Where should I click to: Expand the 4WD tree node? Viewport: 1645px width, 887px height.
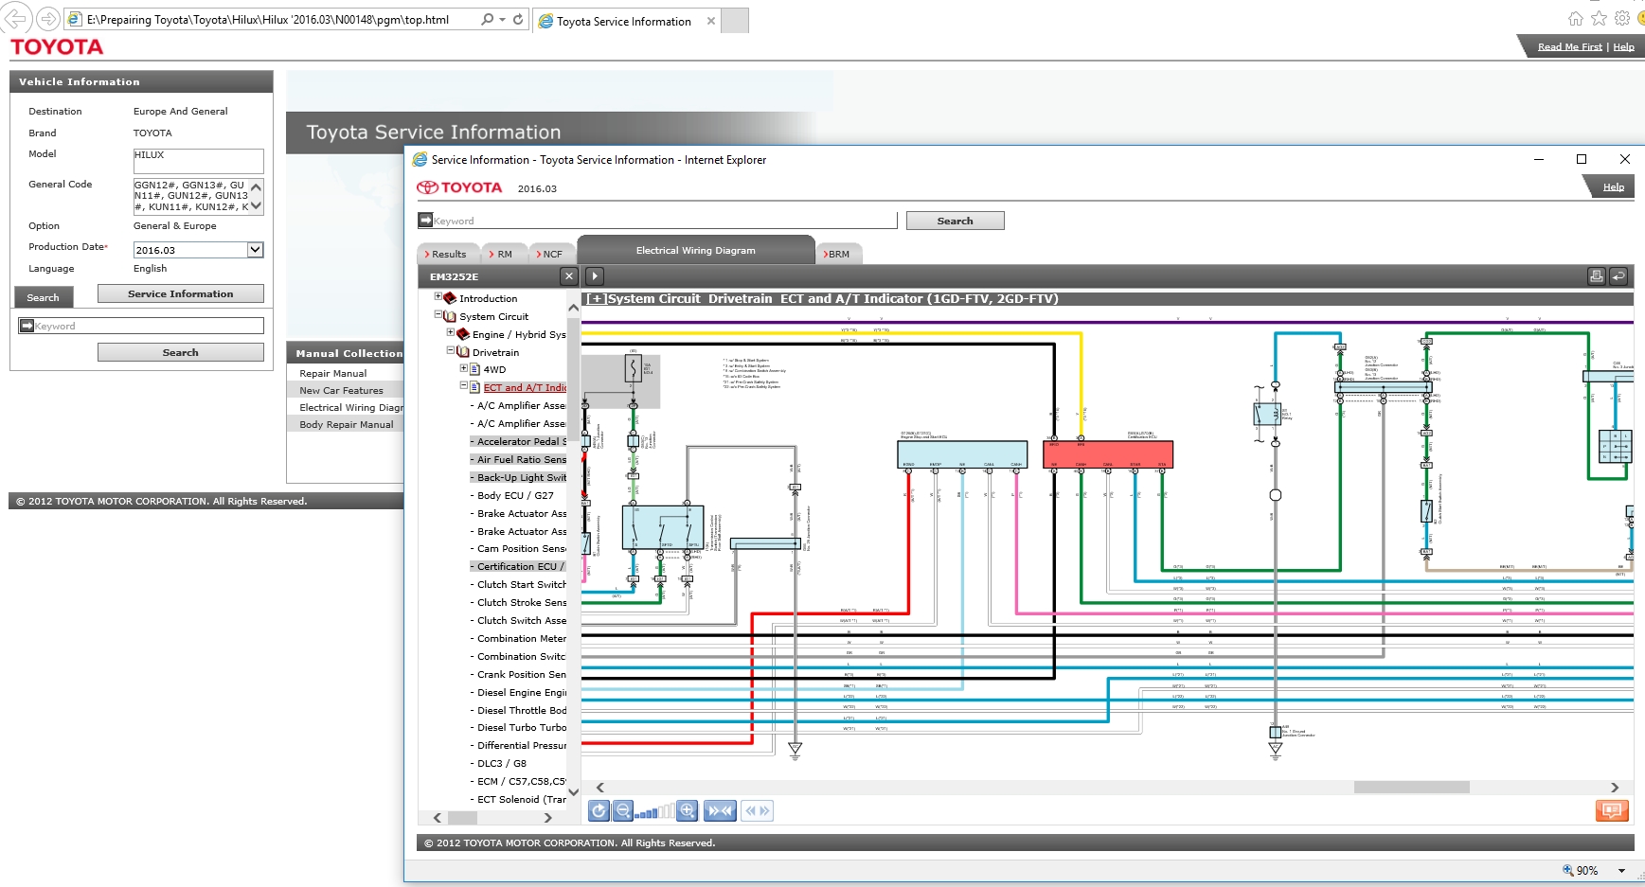[463, 368]
